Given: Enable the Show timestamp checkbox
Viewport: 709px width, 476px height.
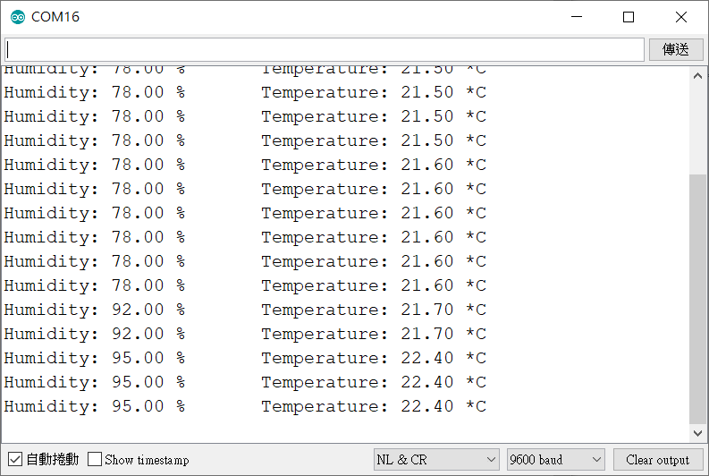Looking at the screenshot, I should (95, 459).
